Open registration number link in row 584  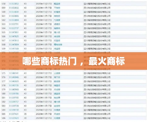pos(14,110)
